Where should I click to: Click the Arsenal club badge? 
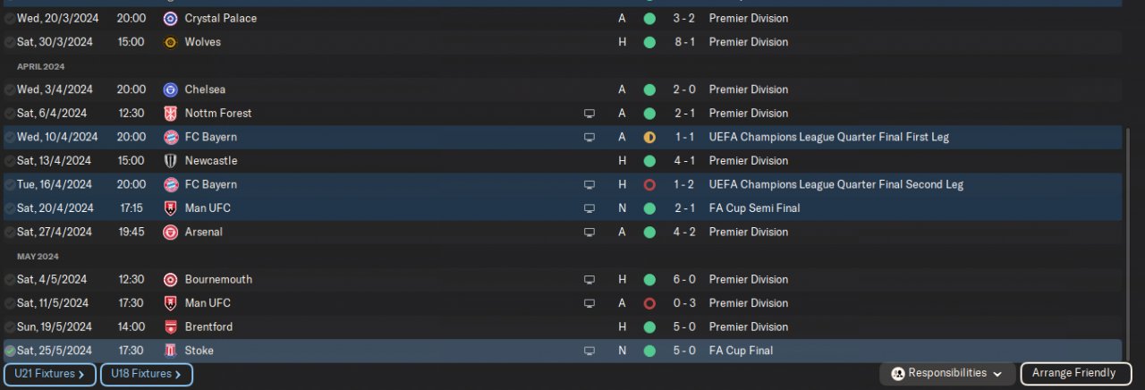pos(170,232)
